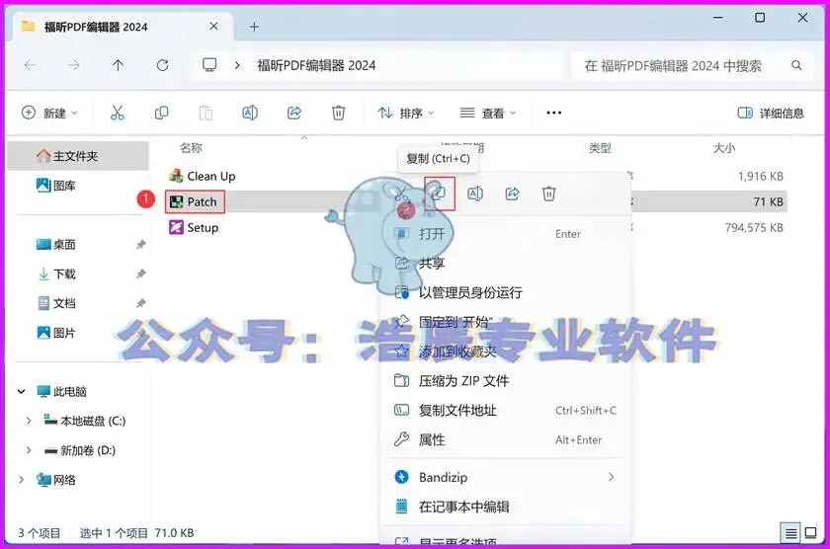
Task: Click the address bar chevron after the PC icon
Action: point(237,65)
